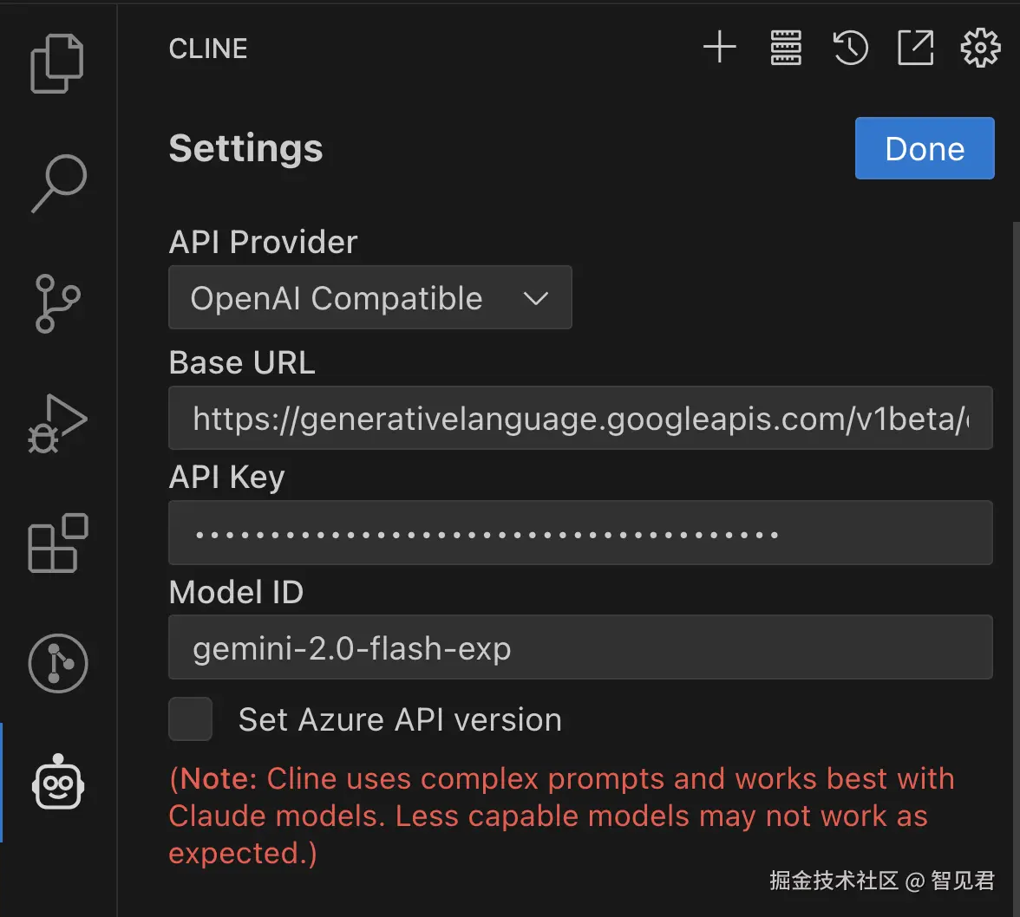Focus the masked API Key field
Image resolution: width=1020 pixels, height=917 pixels.
(x=579, y=533)
